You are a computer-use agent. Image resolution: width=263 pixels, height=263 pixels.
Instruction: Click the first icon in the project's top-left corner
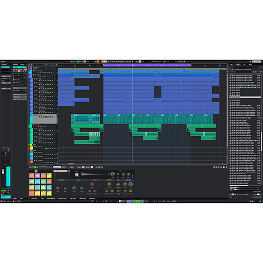(x=2, y=61)
